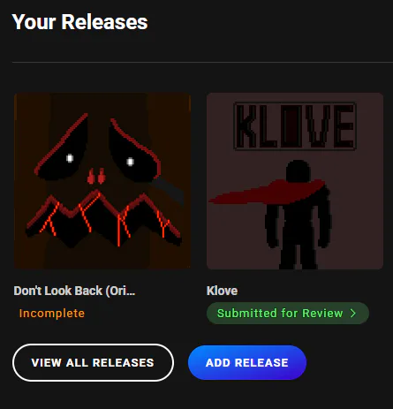The height and width of the screenshot is (409, 393).
Task: Click the right white eye on masked face art
Action: point(131,162)
